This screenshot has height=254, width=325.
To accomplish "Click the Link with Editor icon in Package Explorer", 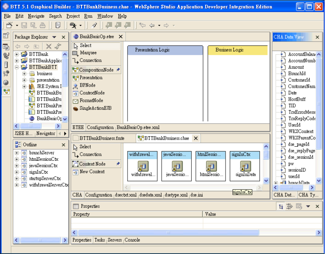I will 58,46.
